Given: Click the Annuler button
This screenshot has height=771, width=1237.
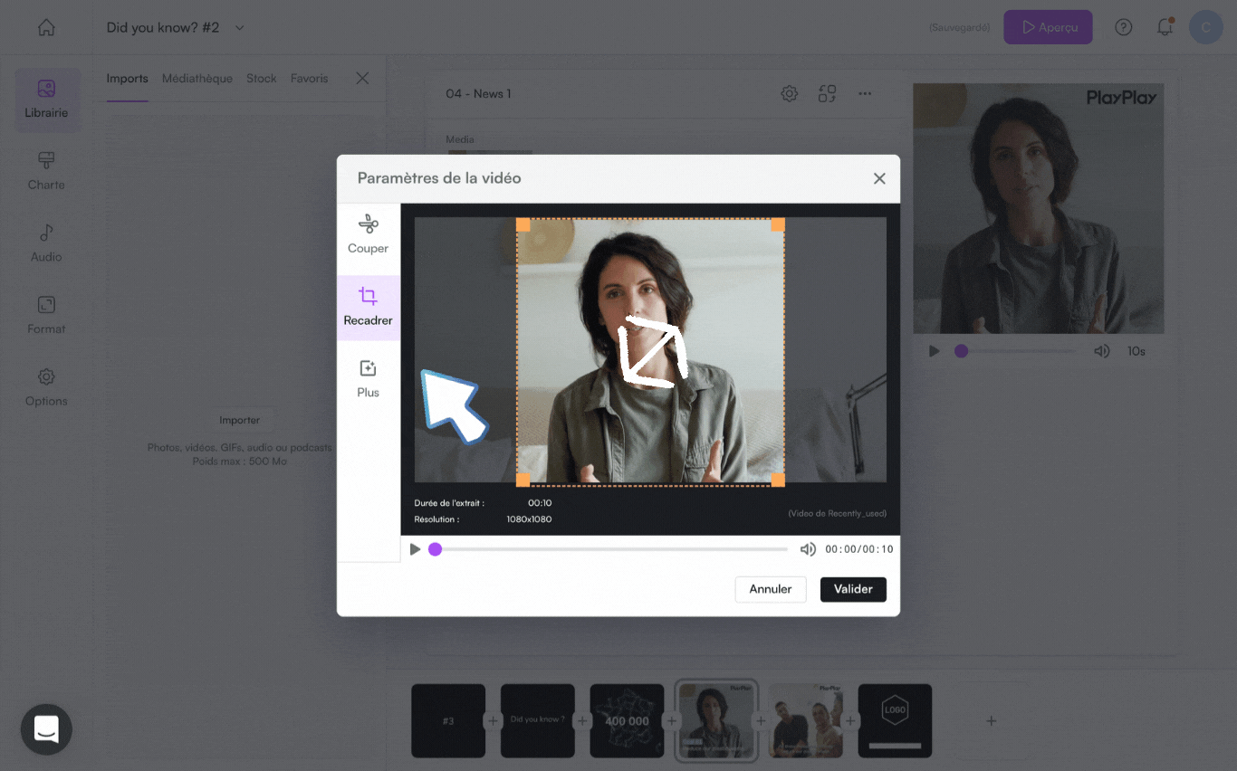Looking at the screenshot, I should click(x=770, y=589).
